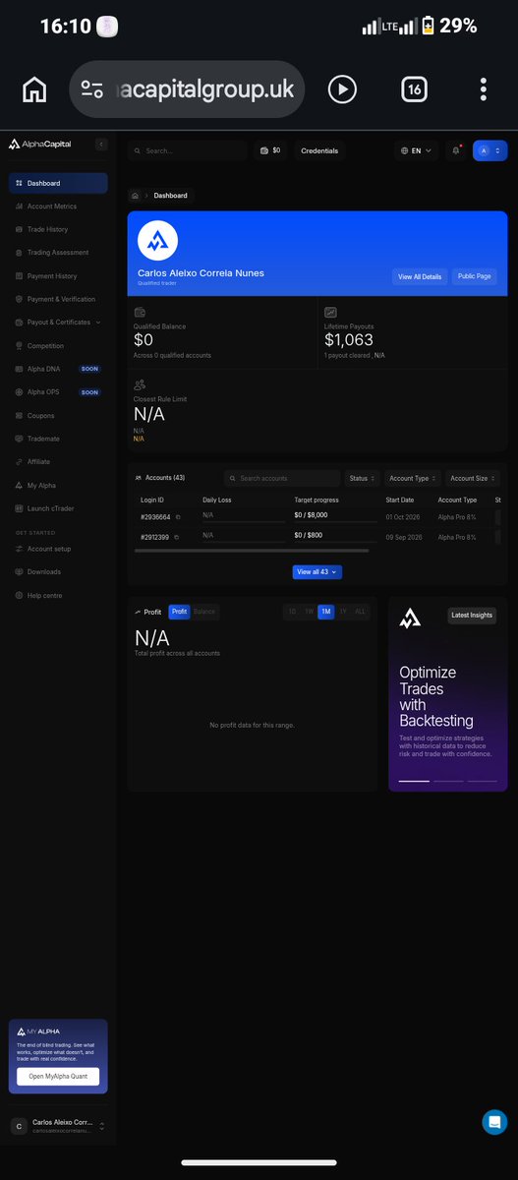Open My Alpha in sidebar
The image size is (518, 1180).
click(x=58, y=486)
